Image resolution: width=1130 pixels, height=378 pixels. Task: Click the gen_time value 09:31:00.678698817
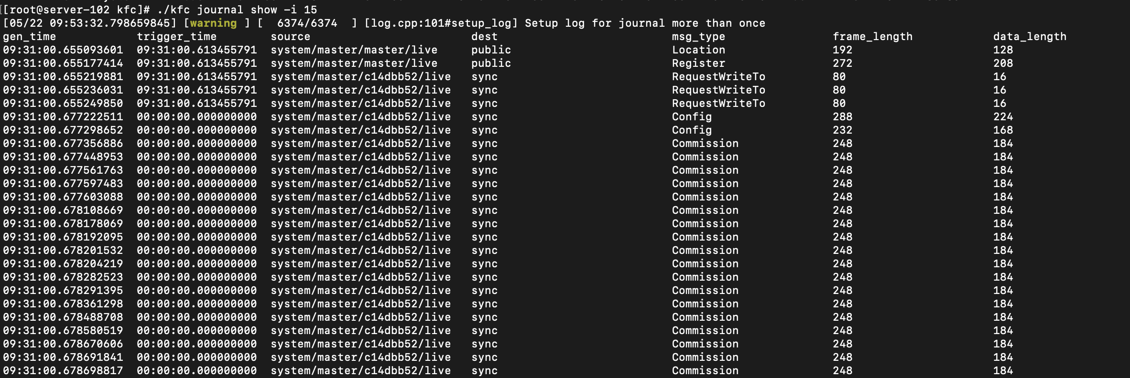(63, 371)
